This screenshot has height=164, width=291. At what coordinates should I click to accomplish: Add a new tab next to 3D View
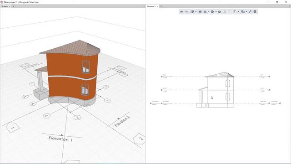13,6
